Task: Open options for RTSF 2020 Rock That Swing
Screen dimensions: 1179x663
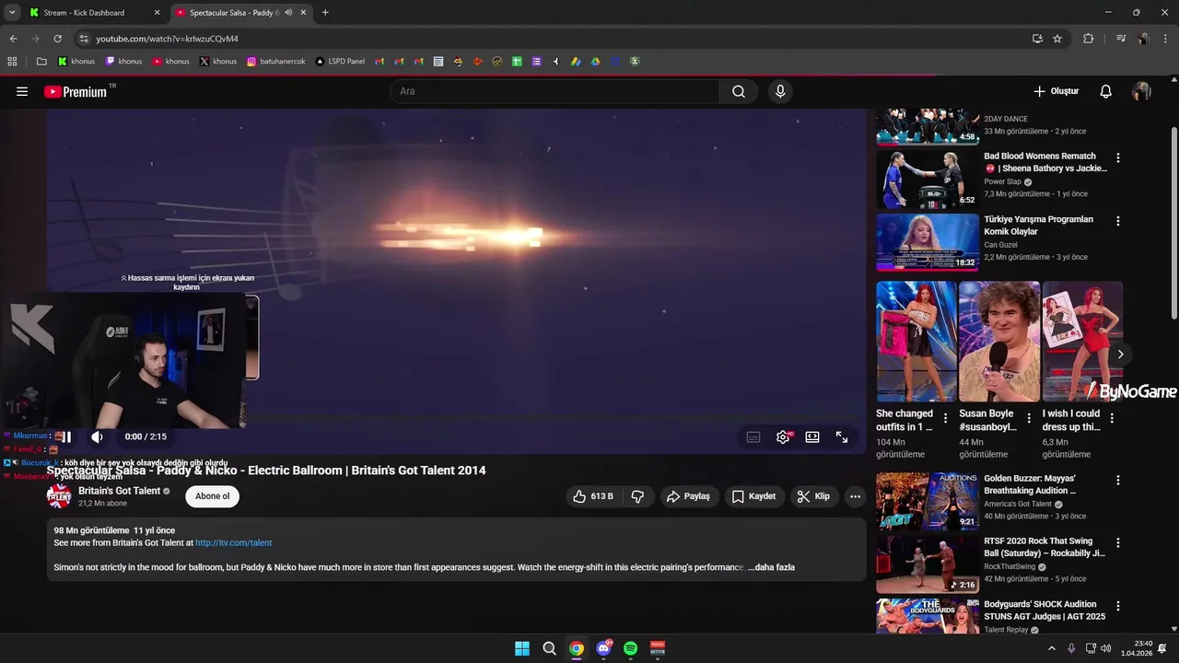Action: click(1118, 542)
